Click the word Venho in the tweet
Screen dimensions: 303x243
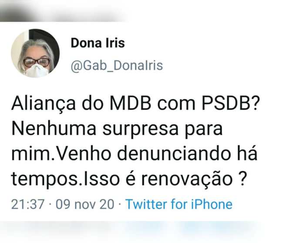pyautogui.click(x=84, y=154)
